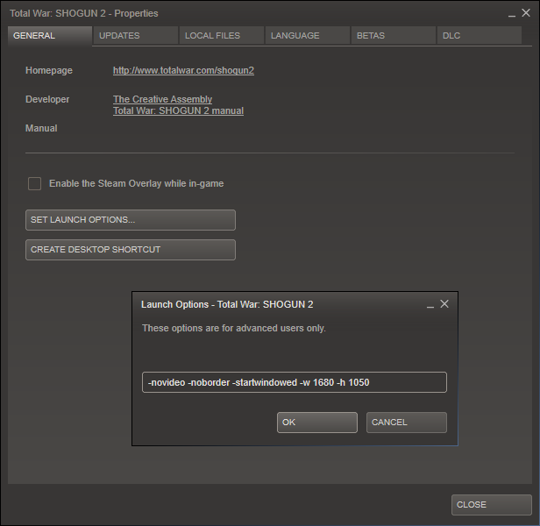Click the Developer label
The height and width of the screenshot is (526, 540).
tap(47, 99)
